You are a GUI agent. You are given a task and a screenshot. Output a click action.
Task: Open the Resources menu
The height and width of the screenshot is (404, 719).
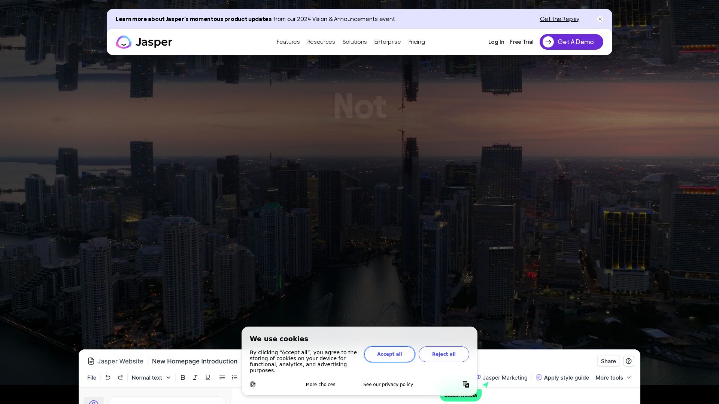click(321, 42)
